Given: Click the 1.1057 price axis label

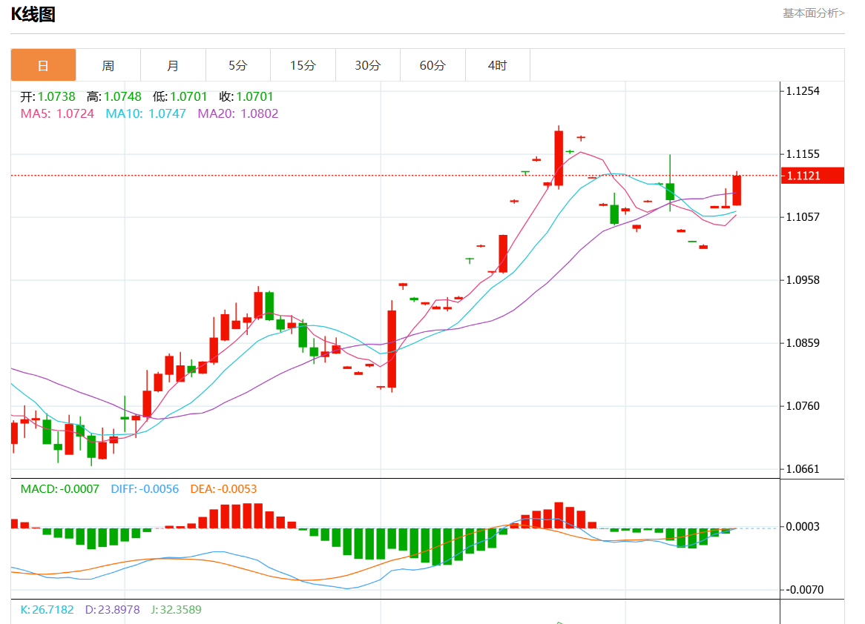Looking at the screenshot, I should point(803,216).
